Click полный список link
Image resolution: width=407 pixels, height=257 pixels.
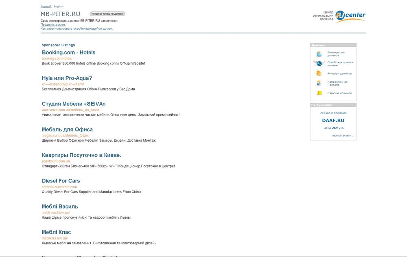click(343, 136)
